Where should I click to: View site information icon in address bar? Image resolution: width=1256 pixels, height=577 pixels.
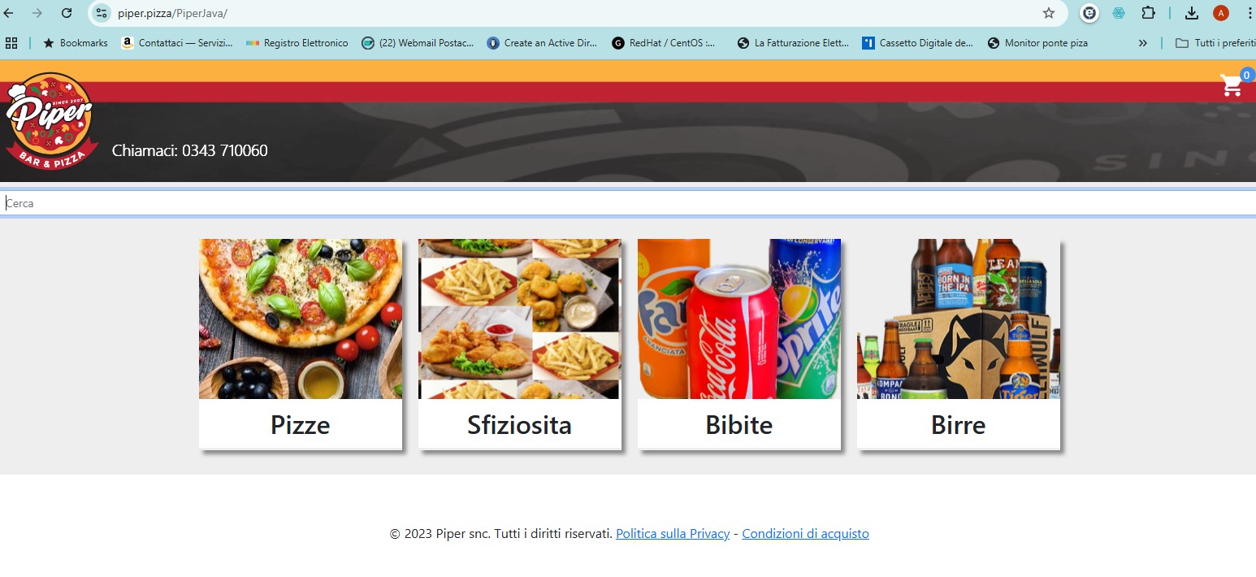coord(102,13)
